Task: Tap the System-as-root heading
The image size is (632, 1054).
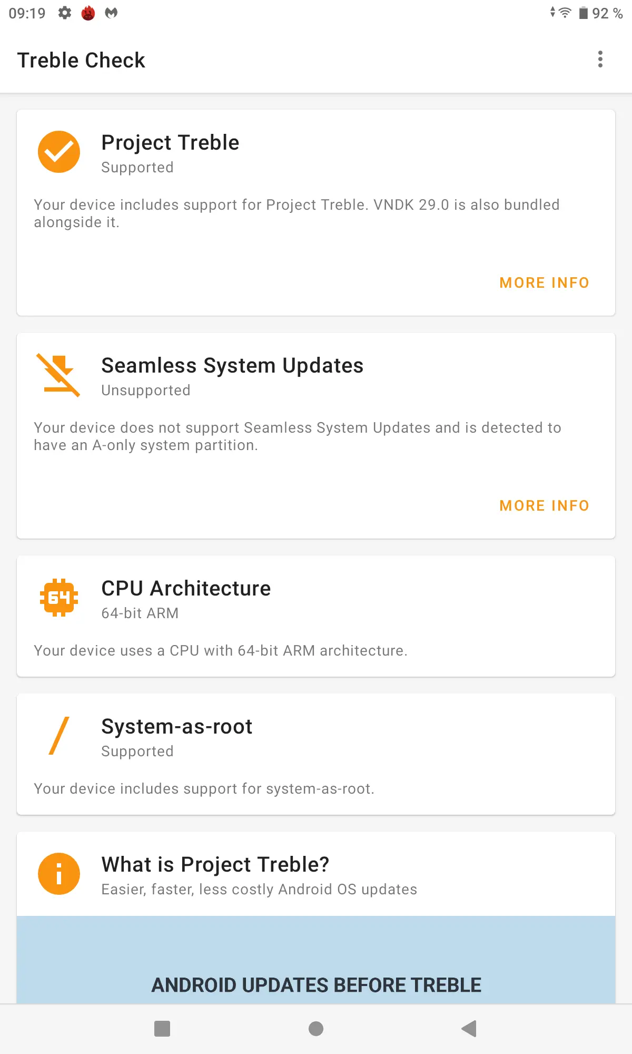Action: click(177, 727)
